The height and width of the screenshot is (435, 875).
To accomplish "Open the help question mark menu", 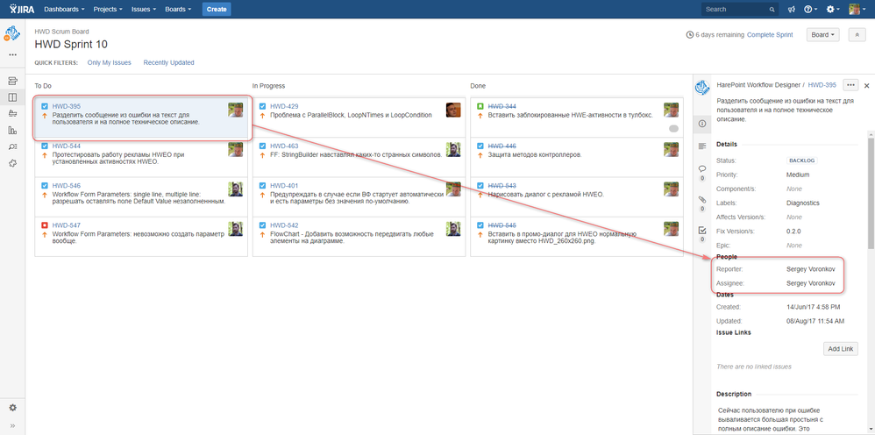I will click(810, 10).
